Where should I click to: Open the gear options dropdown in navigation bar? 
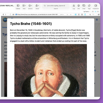[13, 15]
